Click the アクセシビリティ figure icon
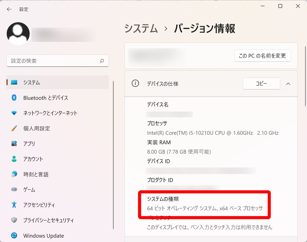Image resolution: width=307 pixels, height=242 pixels. [x=14, y=205]
